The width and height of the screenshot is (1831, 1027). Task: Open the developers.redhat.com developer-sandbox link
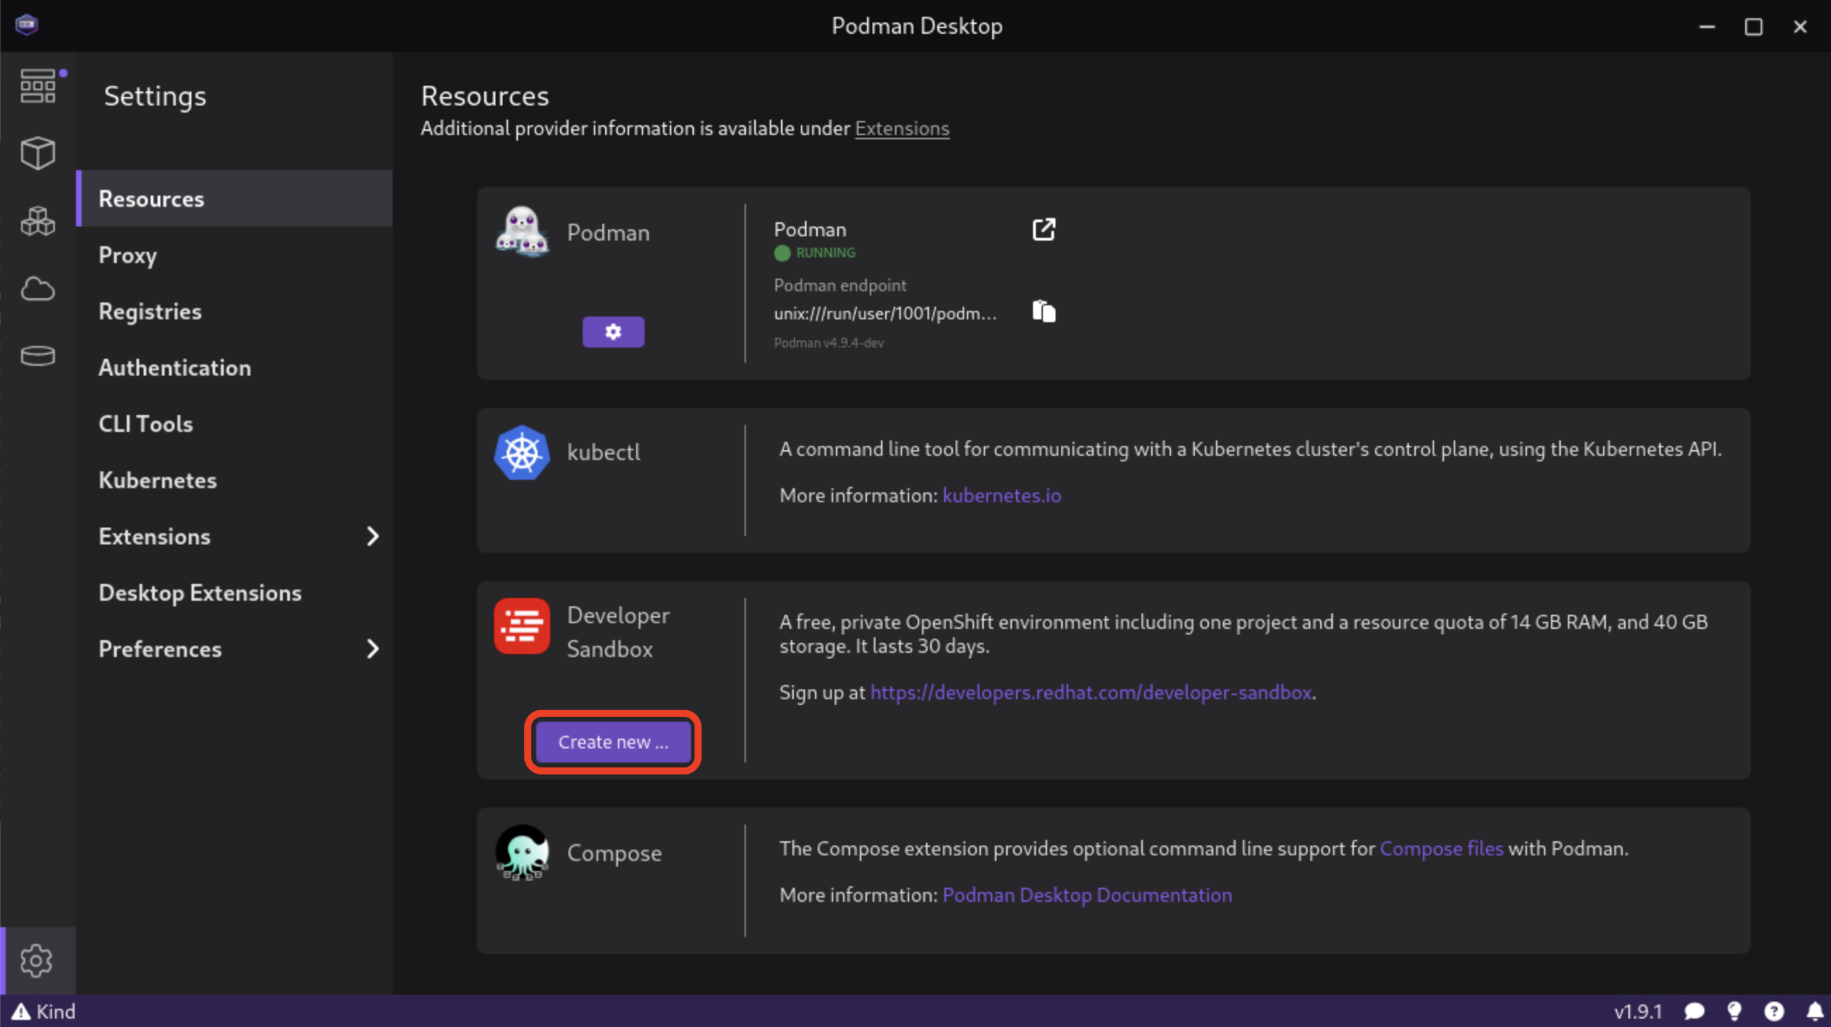(x=1091, y=692)
